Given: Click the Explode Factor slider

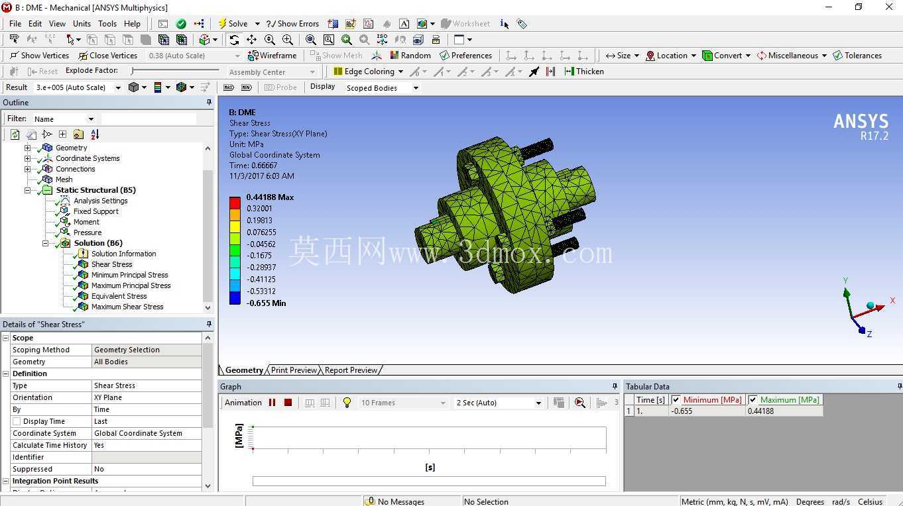Looking at the screenshot, I should (x=175, y=70).
